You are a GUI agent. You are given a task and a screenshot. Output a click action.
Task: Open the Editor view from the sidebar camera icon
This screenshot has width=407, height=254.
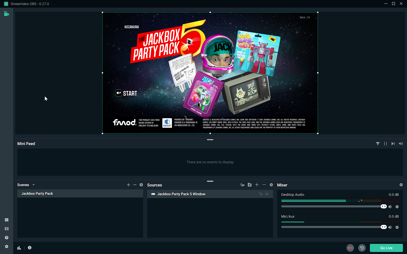pos(6,14)
